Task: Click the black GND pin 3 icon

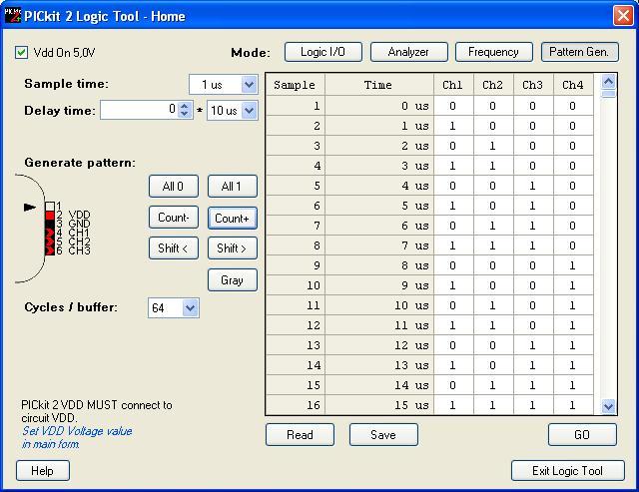Action: point(50,224)
